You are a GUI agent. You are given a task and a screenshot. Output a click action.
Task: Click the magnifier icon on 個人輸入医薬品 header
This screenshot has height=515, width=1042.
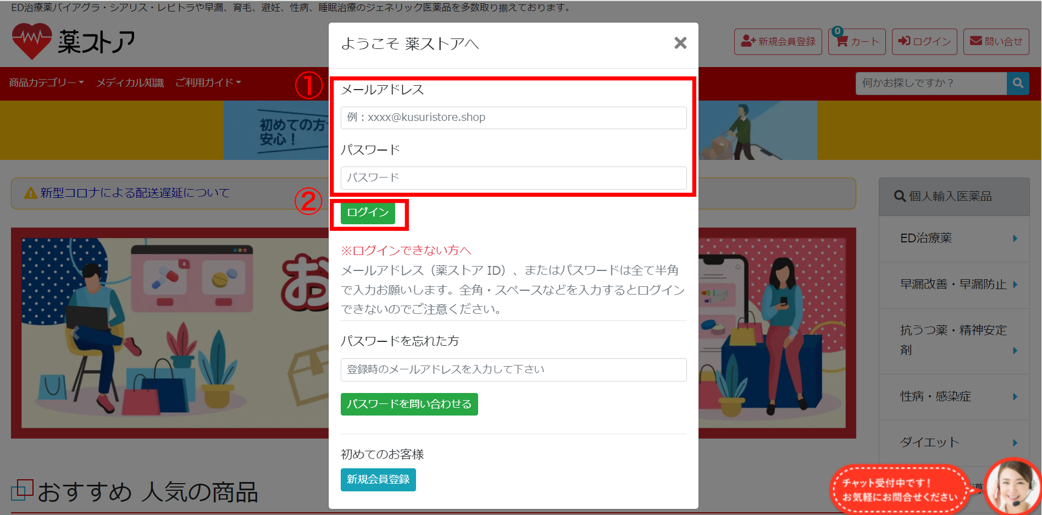(x=899, y=196)
